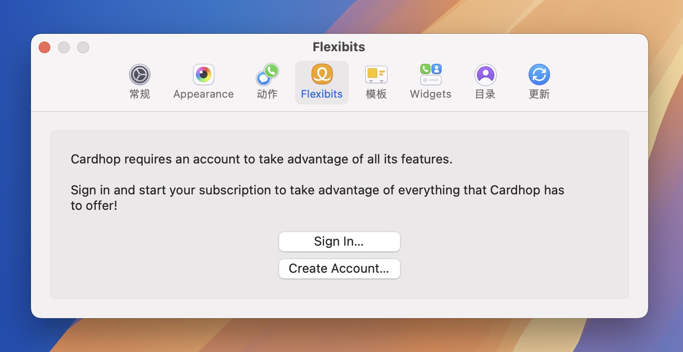Select the blue 更新 refresh icon
Screen dimensions: 683x352
(539, 74)
